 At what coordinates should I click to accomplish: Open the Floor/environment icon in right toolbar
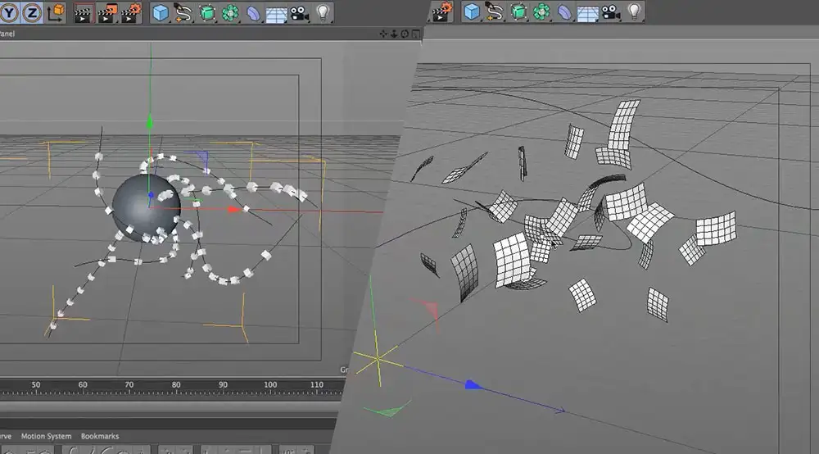(587, 12)
